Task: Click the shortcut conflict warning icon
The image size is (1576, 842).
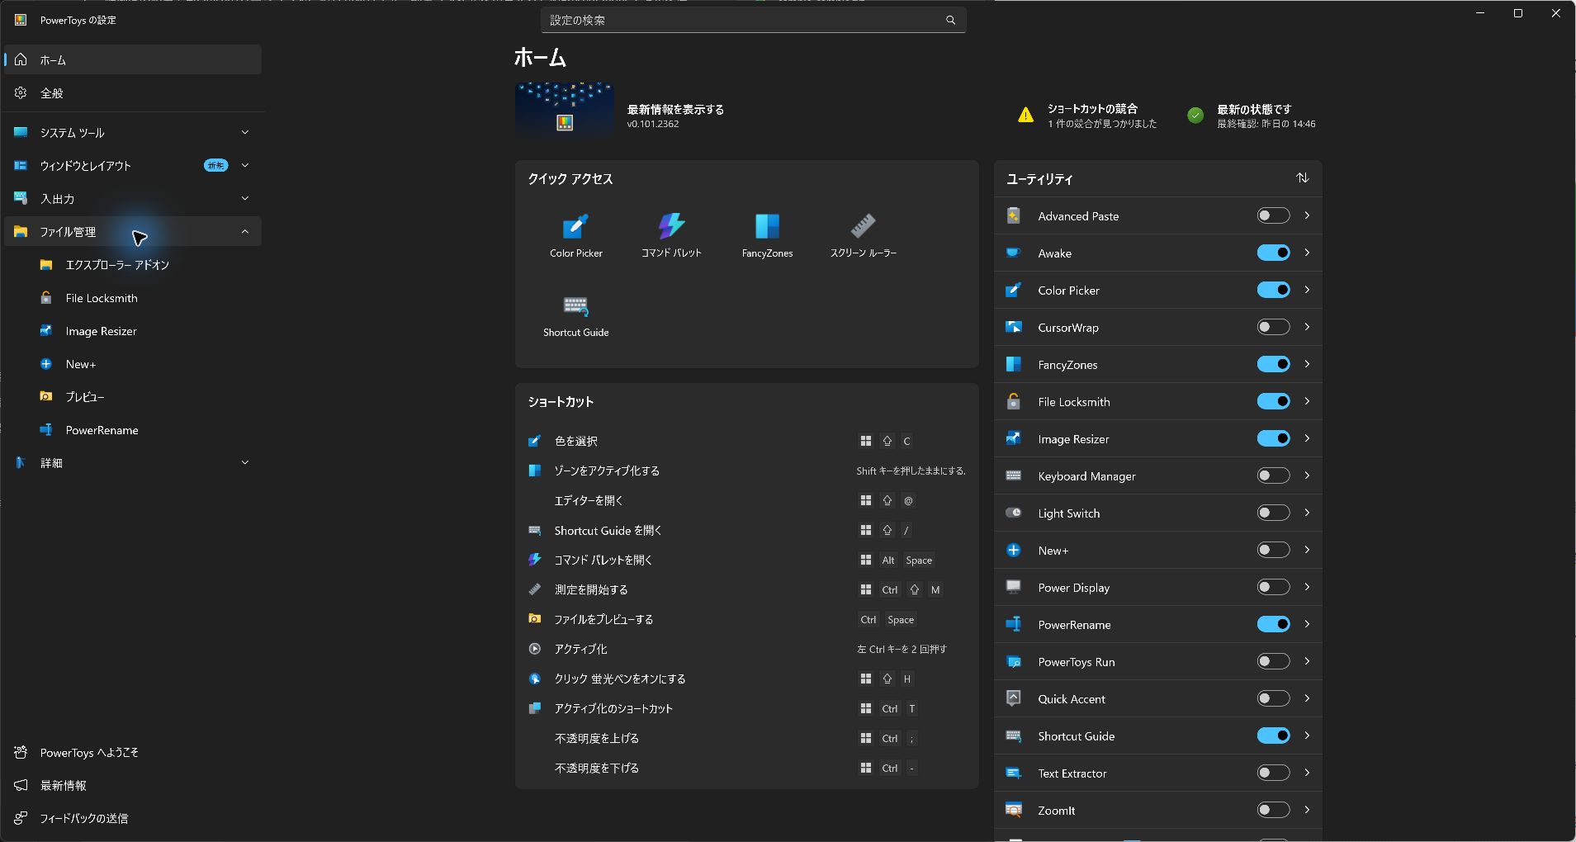Action: tap(1025, 116)
